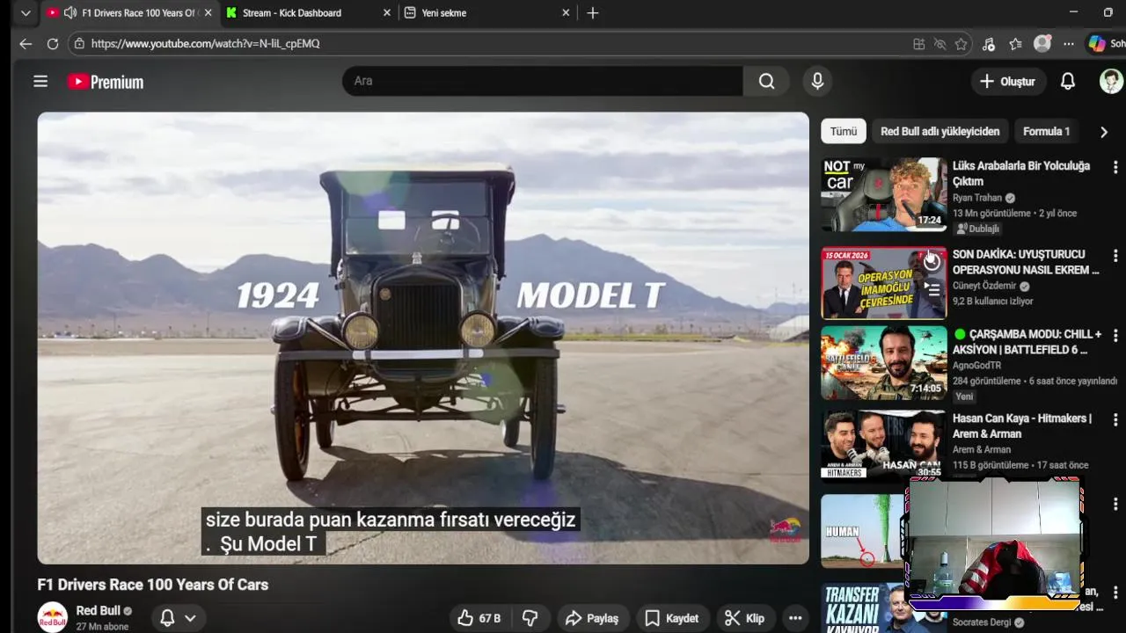Add page to favorites star icon
This screenshot has width=1126, height=633.
point(961,44)
